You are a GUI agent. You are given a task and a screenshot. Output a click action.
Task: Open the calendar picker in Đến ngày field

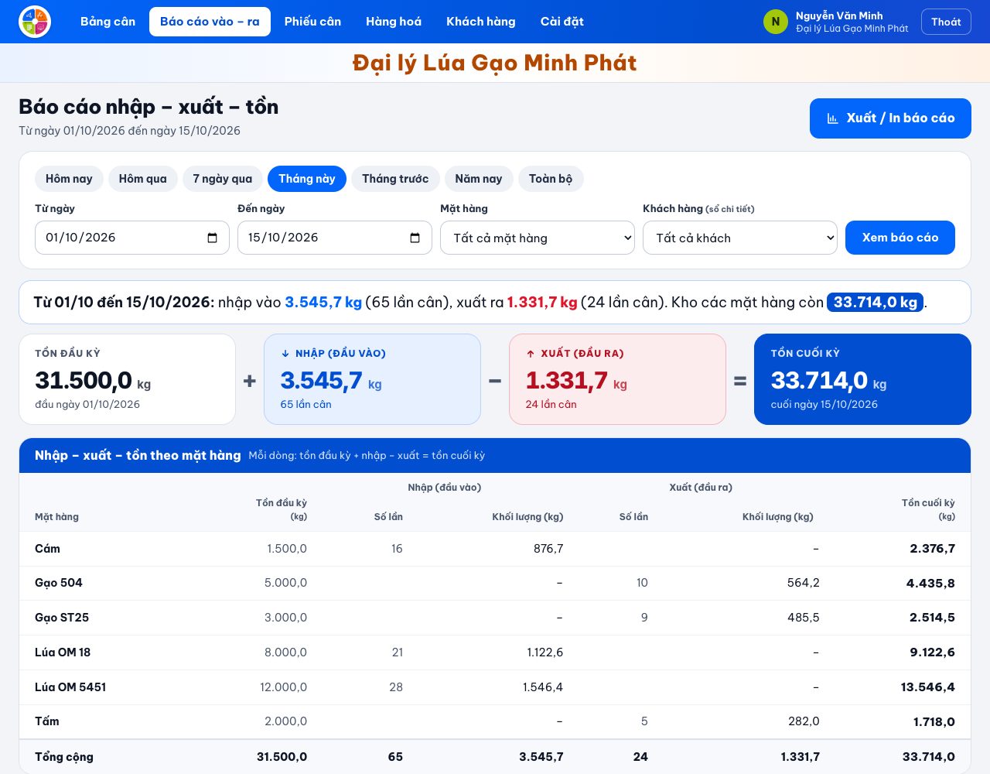pos(415,238)
